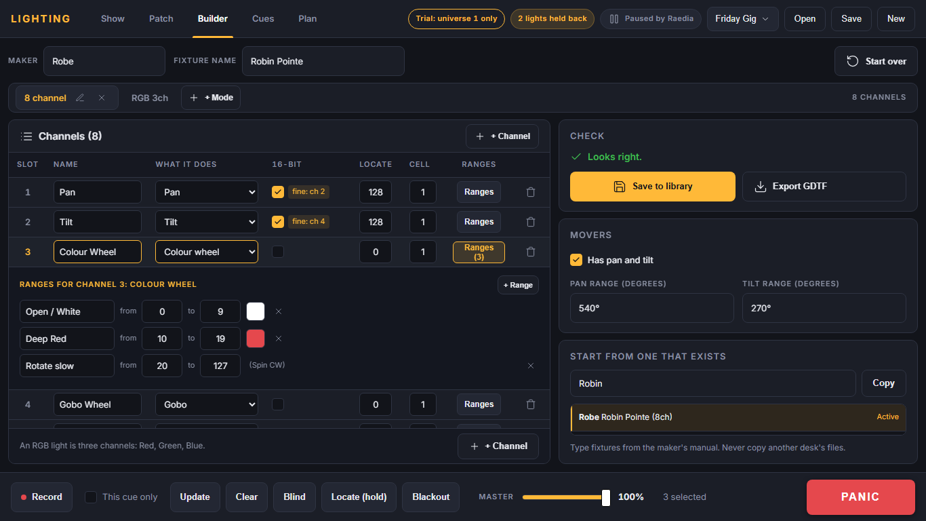
Task: Open the Colour wheel function dropdown
Action: pyautogui.click(x=207, y=252)
